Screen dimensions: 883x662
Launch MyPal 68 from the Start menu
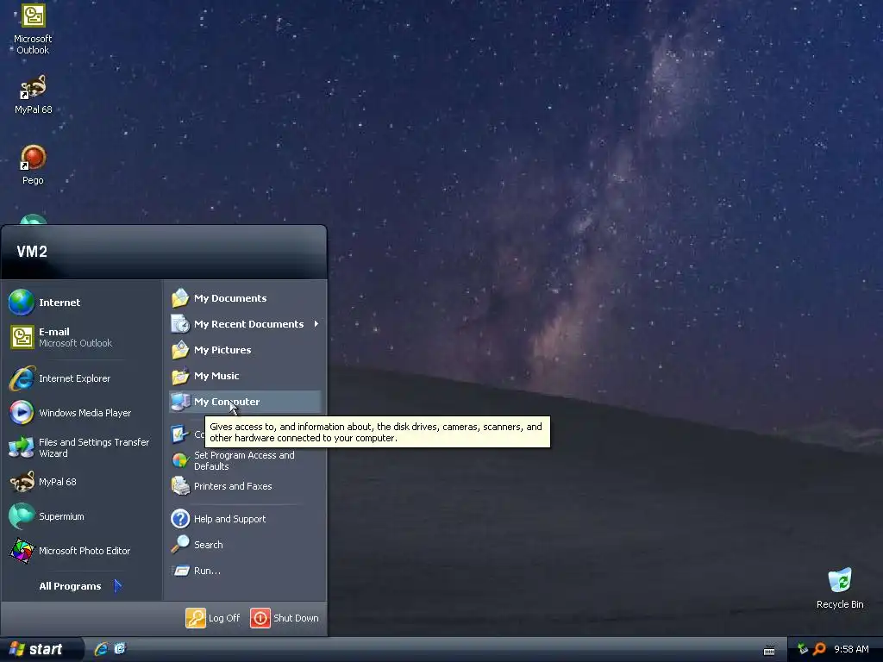[x=81, y=482]
